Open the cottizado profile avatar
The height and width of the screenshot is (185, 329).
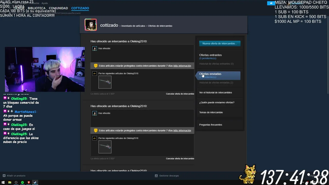(90, 25)
